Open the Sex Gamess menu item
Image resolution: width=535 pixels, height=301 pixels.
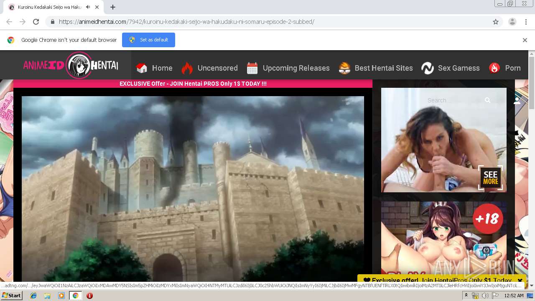coord(451,68)
